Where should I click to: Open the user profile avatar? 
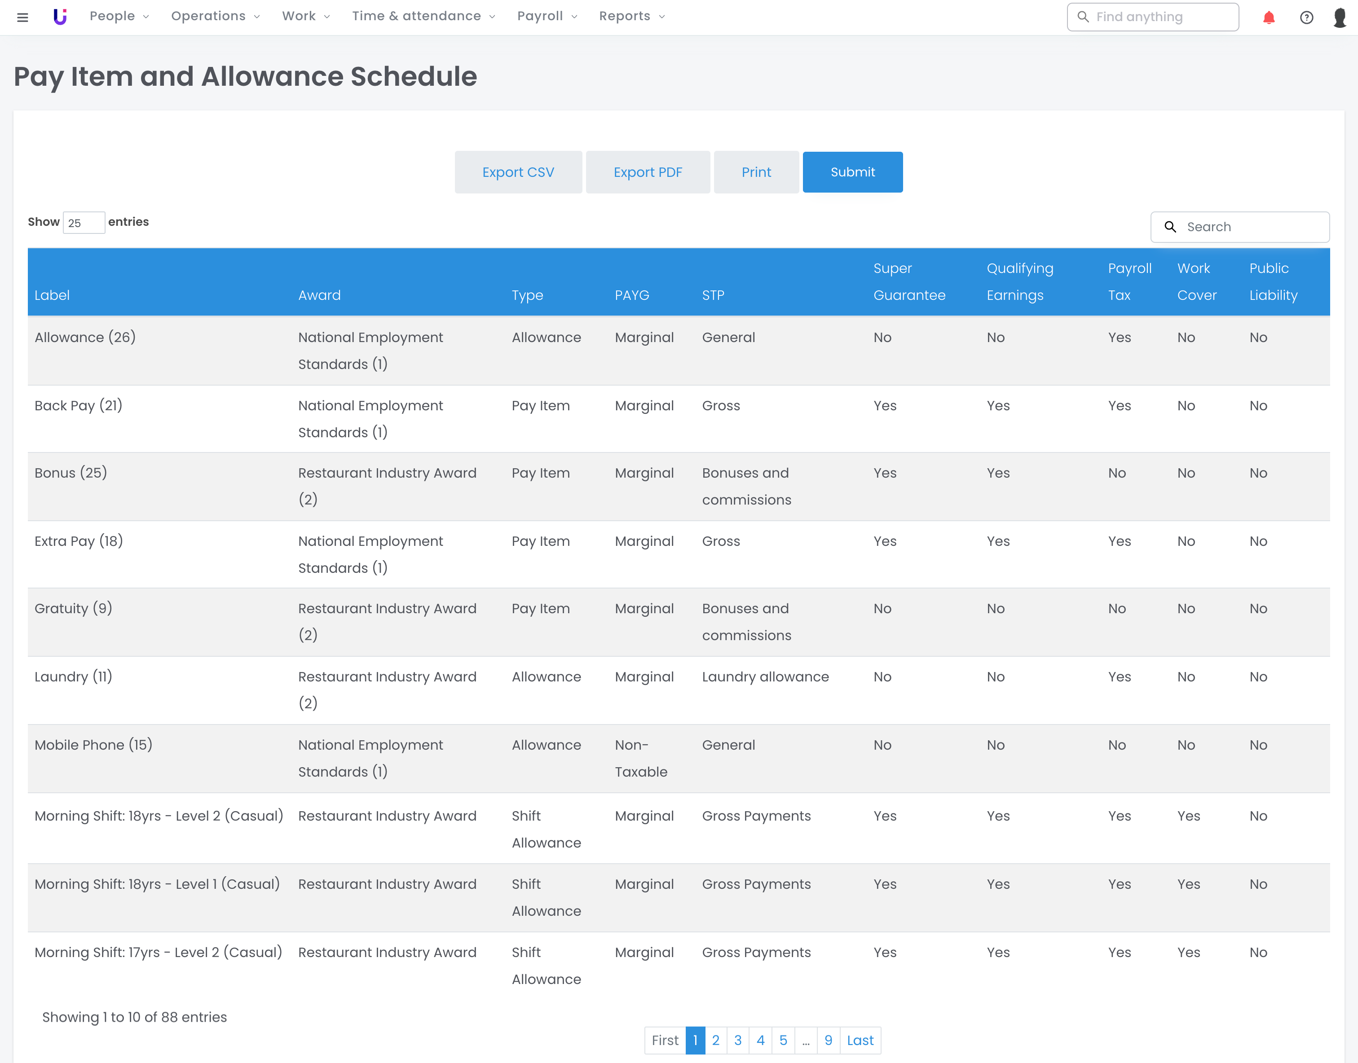click(x=1340, y=18)
